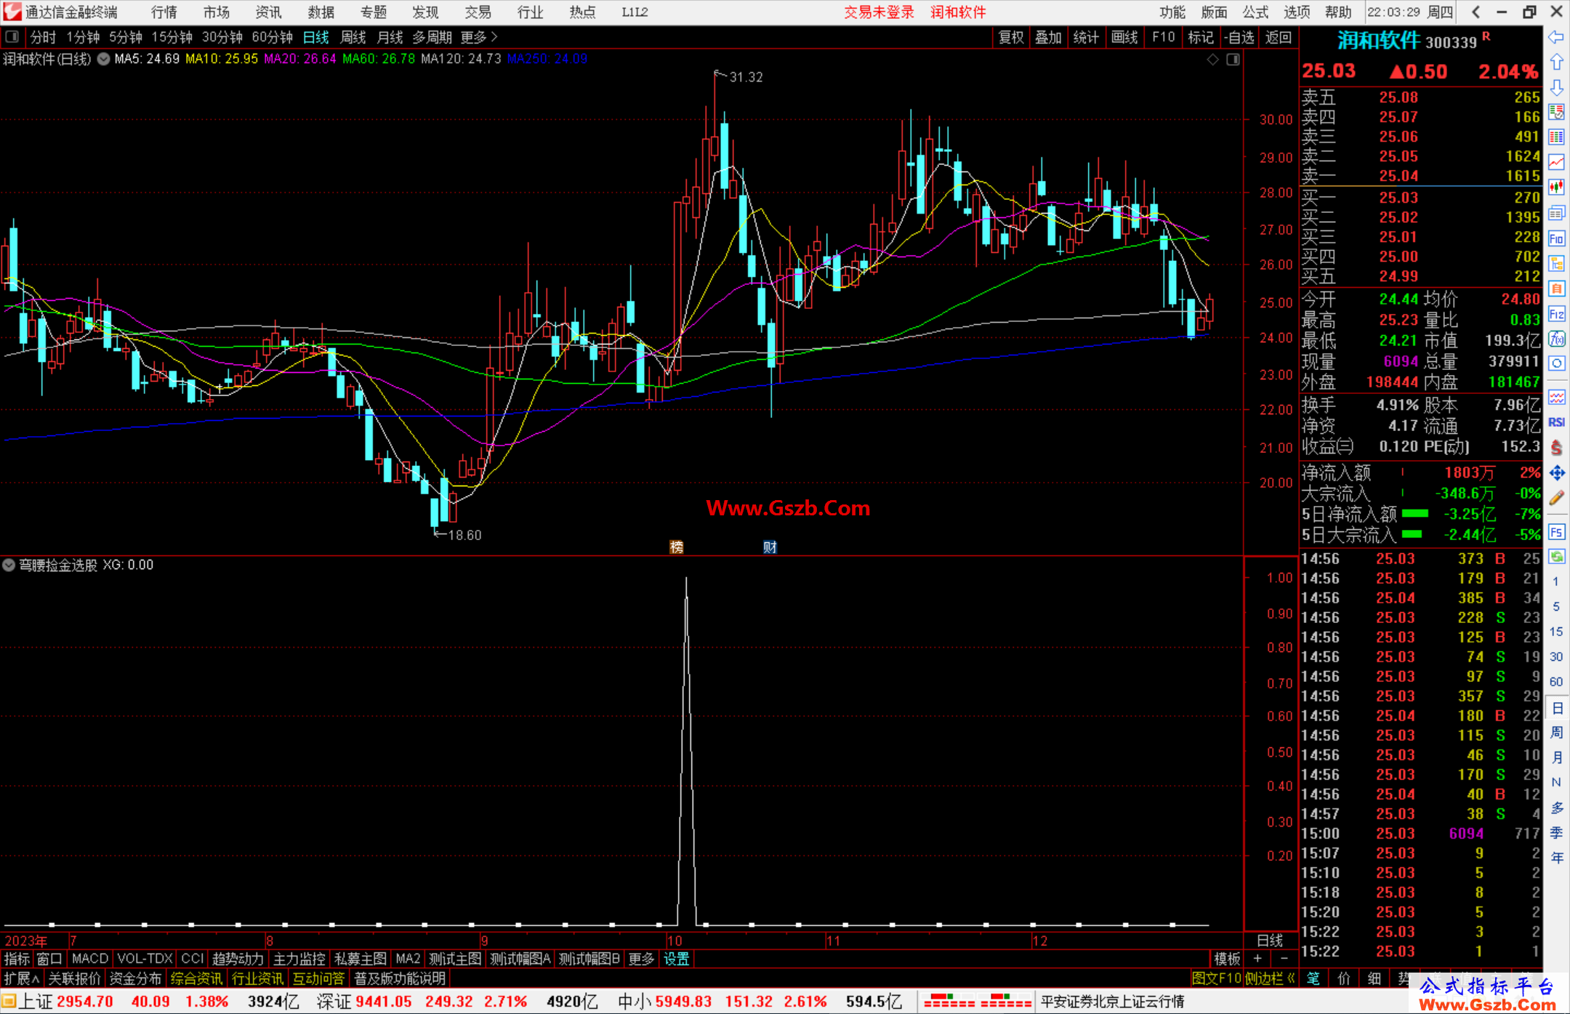Toggle the circle icon beside 润和软件(日线)
Image resolution: width=1570 pixels, height=1014 pixels.
coord(103,59)
